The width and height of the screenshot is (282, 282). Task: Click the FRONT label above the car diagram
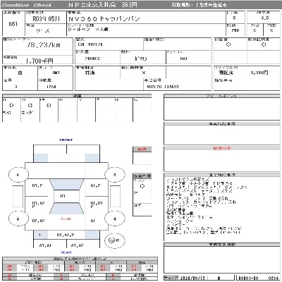click(66, 140)
